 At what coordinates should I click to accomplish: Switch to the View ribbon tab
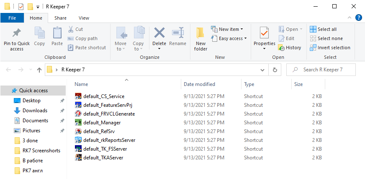point(84,18)
